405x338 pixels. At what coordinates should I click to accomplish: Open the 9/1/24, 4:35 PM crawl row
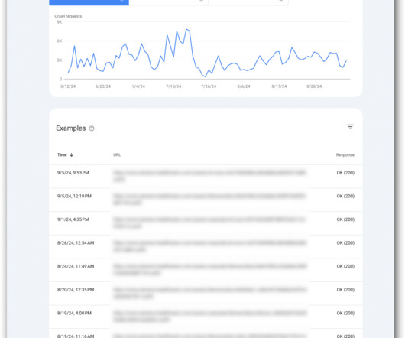pyautogui.click(x=206, y=223)
